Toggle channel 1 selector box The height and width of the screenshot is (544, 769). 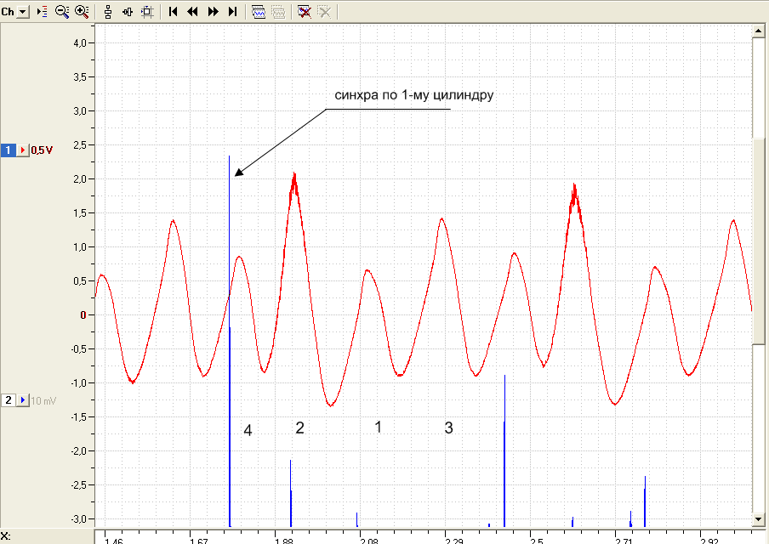pos(9,150)
